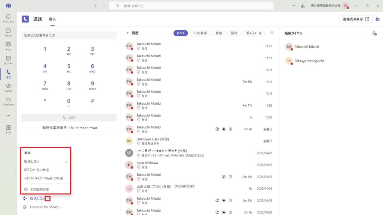The image size is (383, 215).
Task: Expand the 転送しない forwarding dropdown arrow
Action: [x=48, y=199]
